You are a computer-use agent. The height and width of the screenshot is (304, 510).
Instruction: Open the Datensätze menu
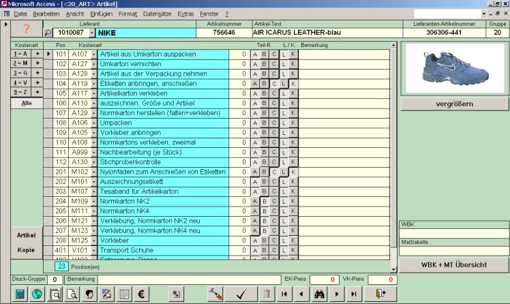pyautogui.click(x=157, y=14)
